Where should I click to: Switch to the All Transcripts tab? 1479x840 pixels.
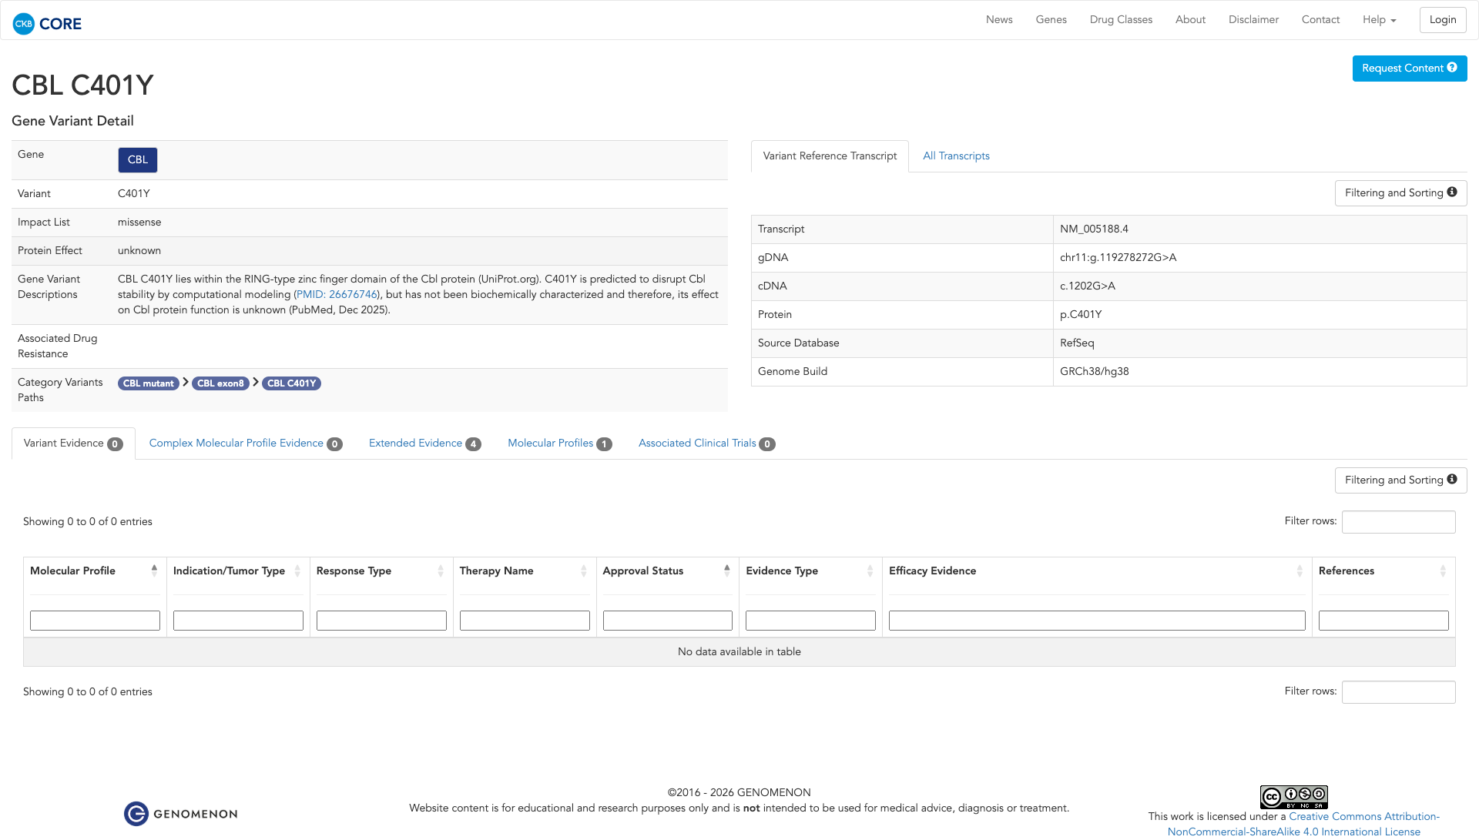tap(956, 156)
